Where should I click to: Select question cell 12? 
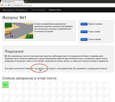pyautogui.click(x=80, y=85)
